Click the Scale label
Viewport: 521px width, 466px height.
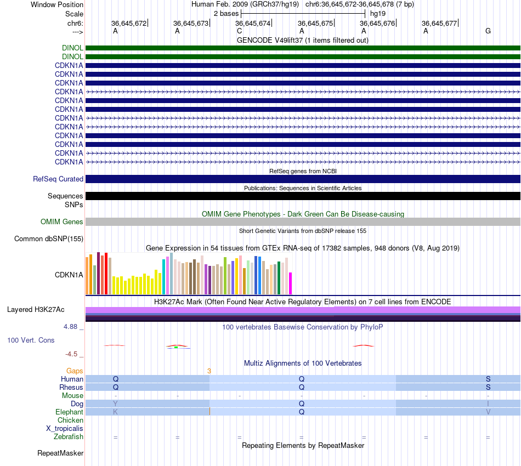click(x=75, y=14)
